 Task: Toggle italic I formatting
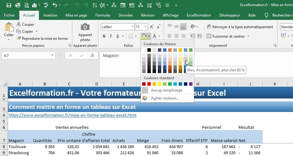pyautogui.click(x=111, y=36)
